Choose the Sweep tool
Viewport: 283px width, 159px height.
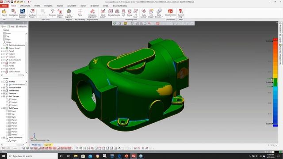click(x=130, y=13)
